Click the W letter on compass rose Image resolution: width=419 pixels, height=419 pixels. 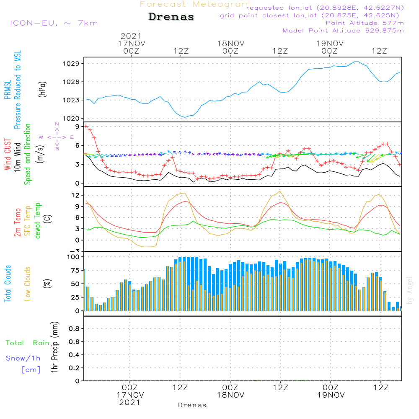tap(41, 137)
